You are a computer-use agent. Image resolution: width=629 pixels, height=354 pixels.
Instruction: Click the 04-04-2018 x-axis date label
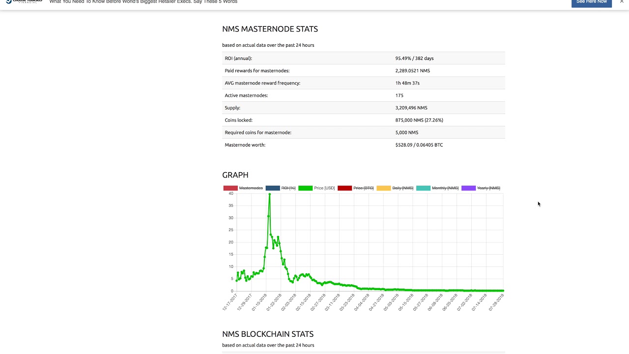click(362, 302)
